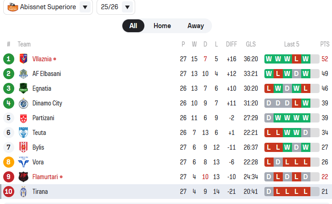Click the Teuta team crest

tap(23, 133)
